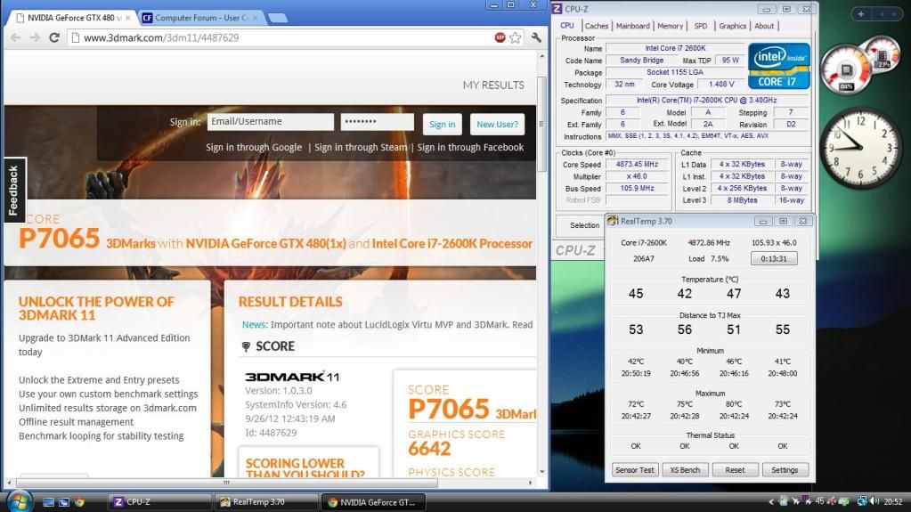Switch to NVIDIA GeForce GTX 480 tab

click(x=73, y=18)
